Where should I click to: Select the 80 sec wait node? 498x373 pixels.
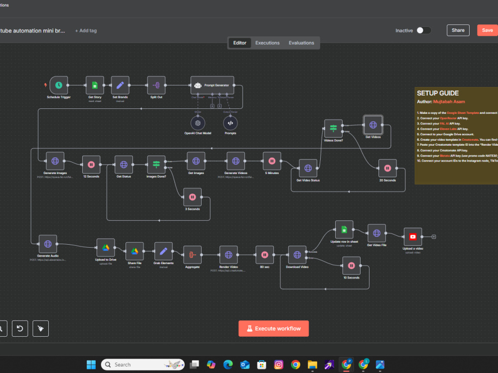264,255
